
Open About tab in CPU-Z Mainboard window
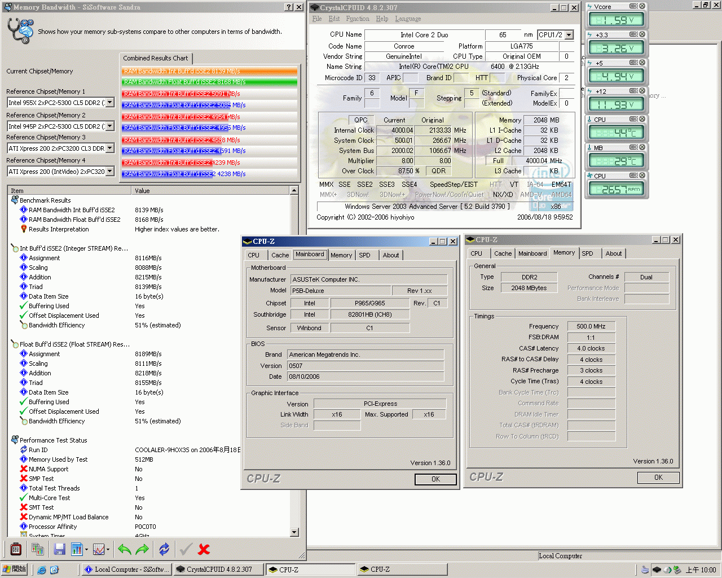tap(391, 255)
